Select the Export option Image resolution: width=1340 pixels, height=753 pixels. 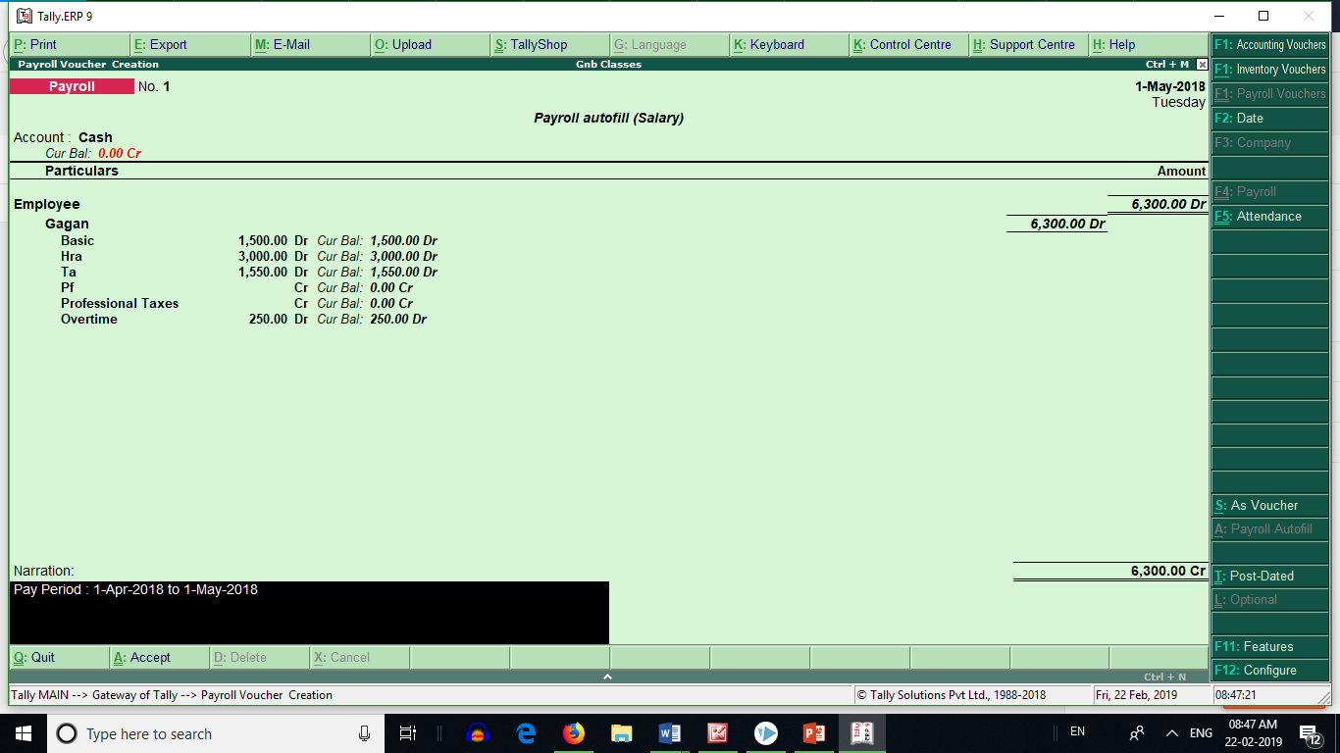tap(165, 44)
